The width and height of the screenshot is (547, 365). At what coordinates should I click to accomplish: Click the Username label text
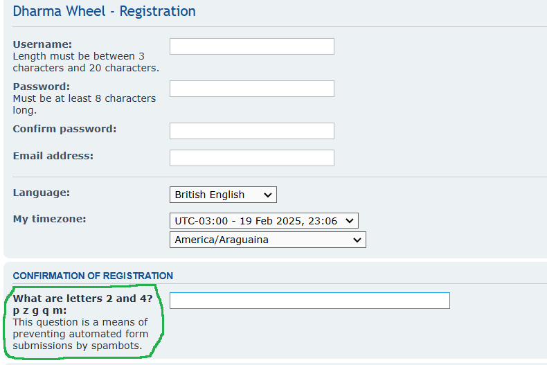(x=42, y=44)
